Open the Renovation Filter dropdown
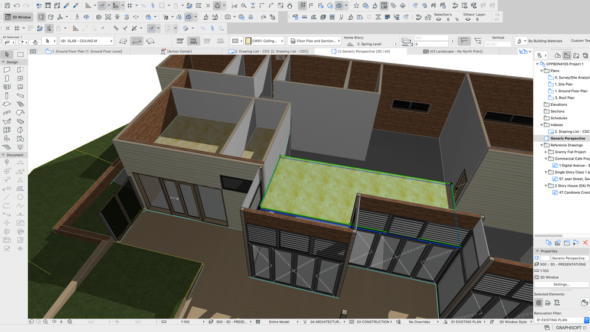The image size is (590, 332). (x=561, y=320)
